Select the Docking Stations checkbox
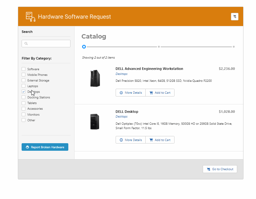 pyautogui.click(x=24, y=97)
